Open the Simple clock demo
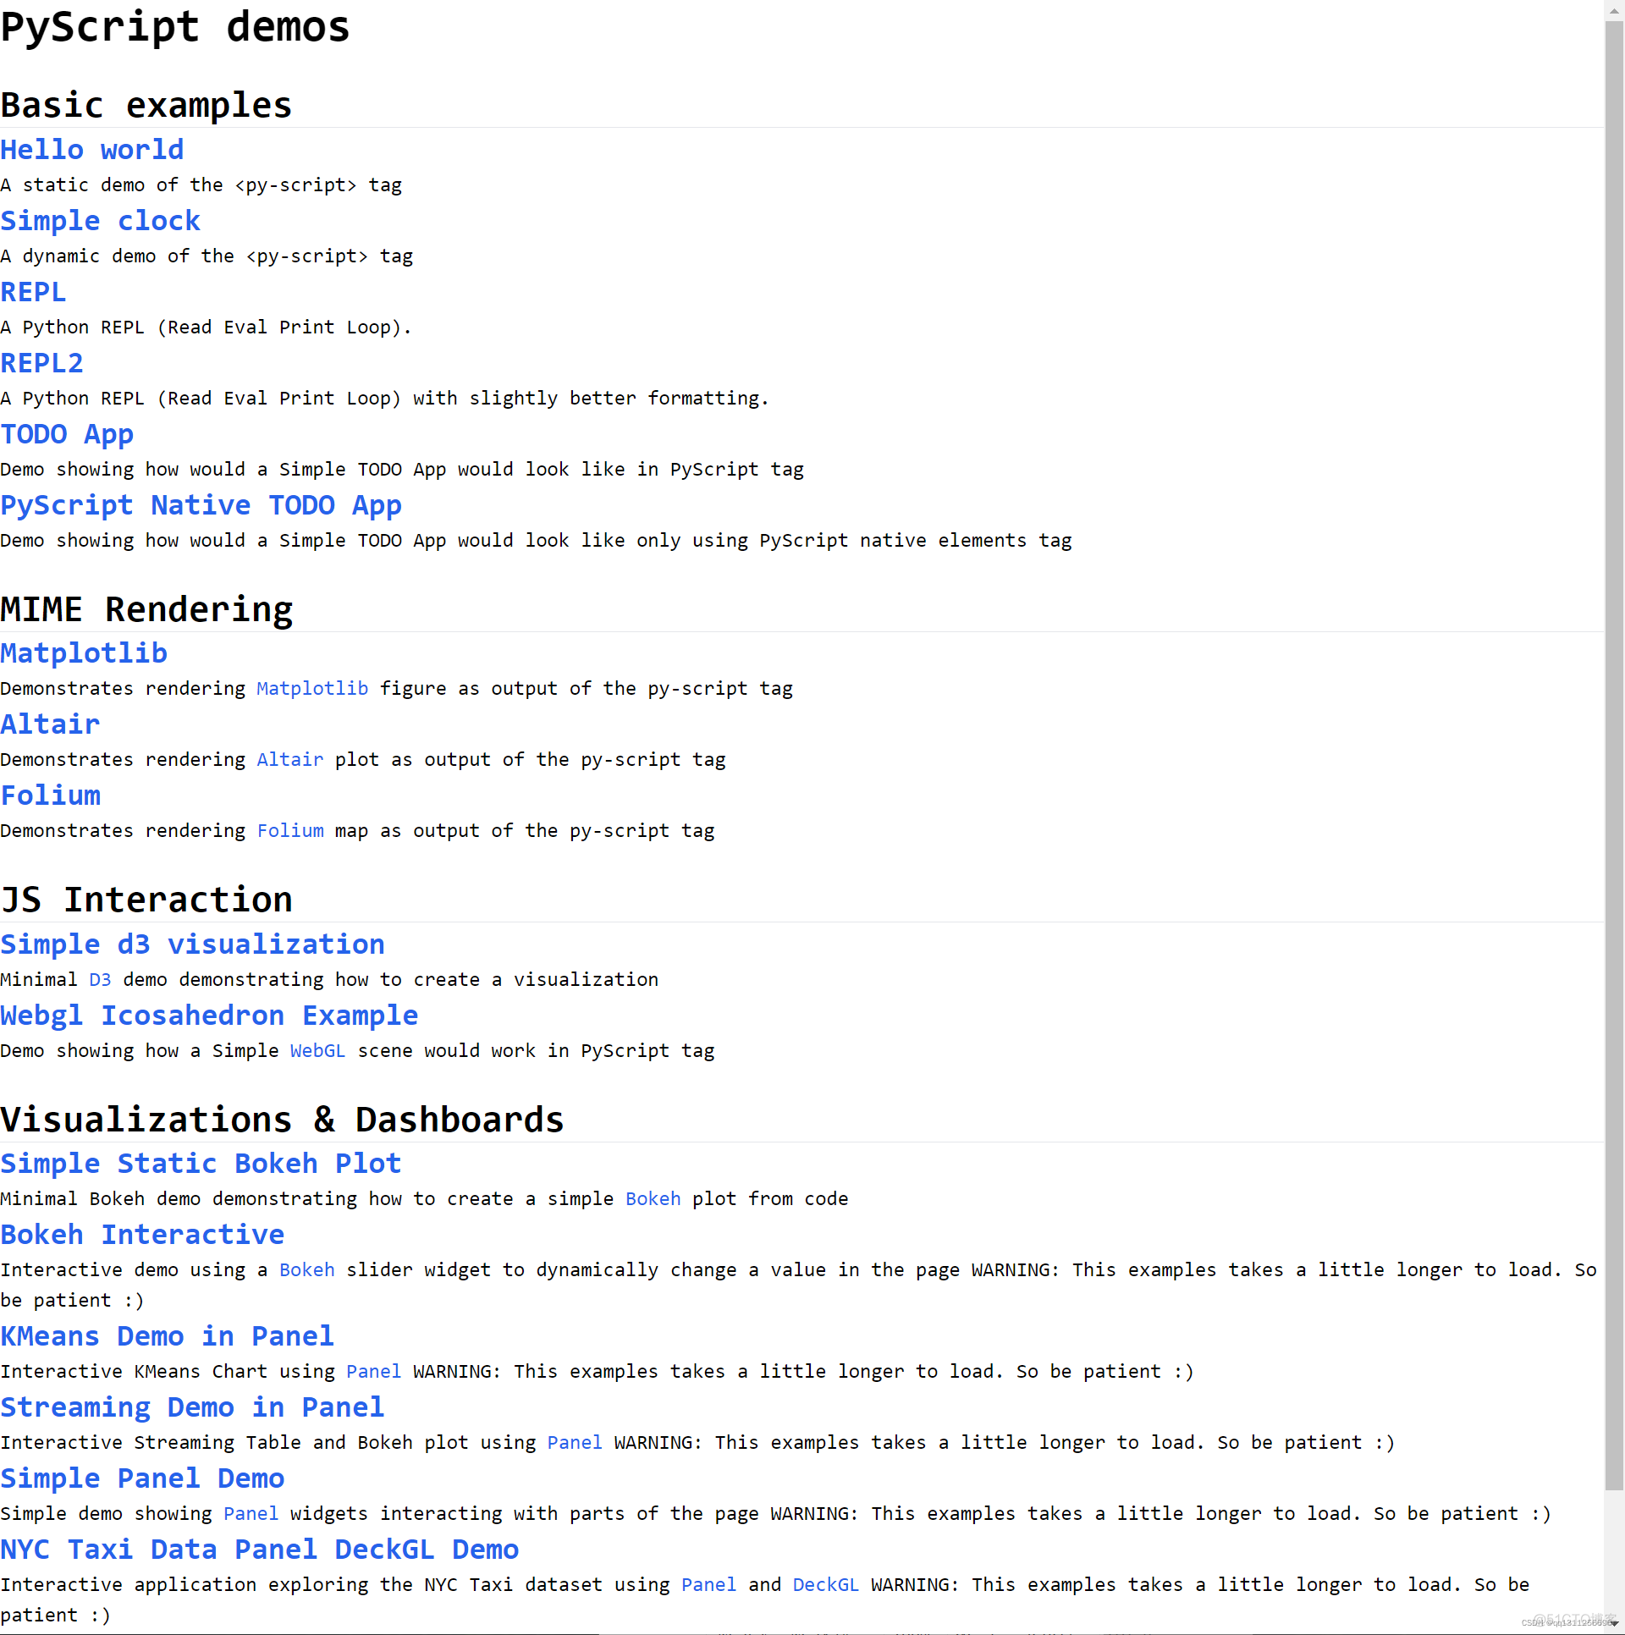 [101, 221]
